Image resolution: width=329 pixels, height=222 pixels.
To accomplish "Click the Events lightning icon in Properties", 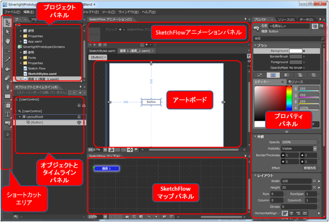I will pyautogui.click(x=322, y=26).
